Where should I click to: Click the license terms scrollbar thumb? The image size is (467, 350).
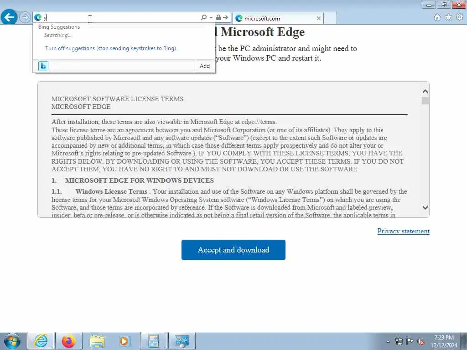[x=425, y=101]
